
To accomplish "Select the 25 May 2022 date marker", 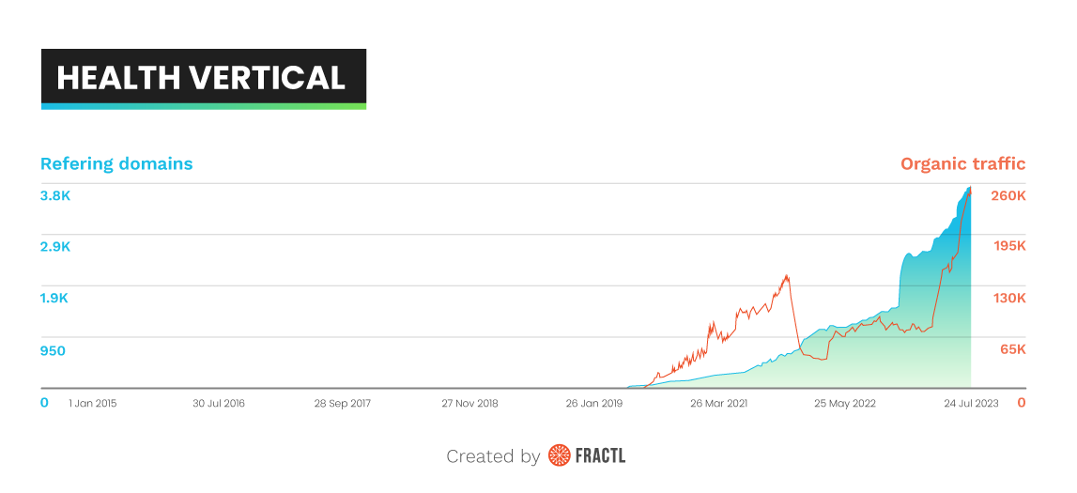I will 844,403.
